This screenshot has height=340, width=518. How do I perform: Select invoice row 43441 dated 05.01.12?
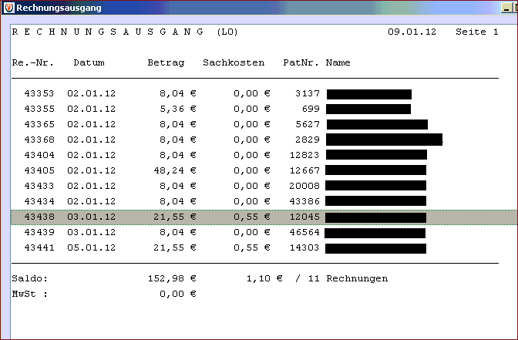[x=264, y=247]
